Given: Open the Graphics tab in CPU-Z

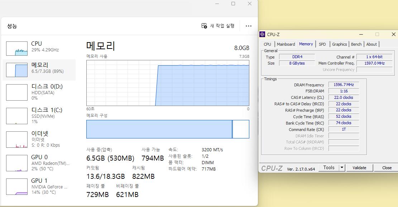Looking at the screenshot, I should (339, 44).
